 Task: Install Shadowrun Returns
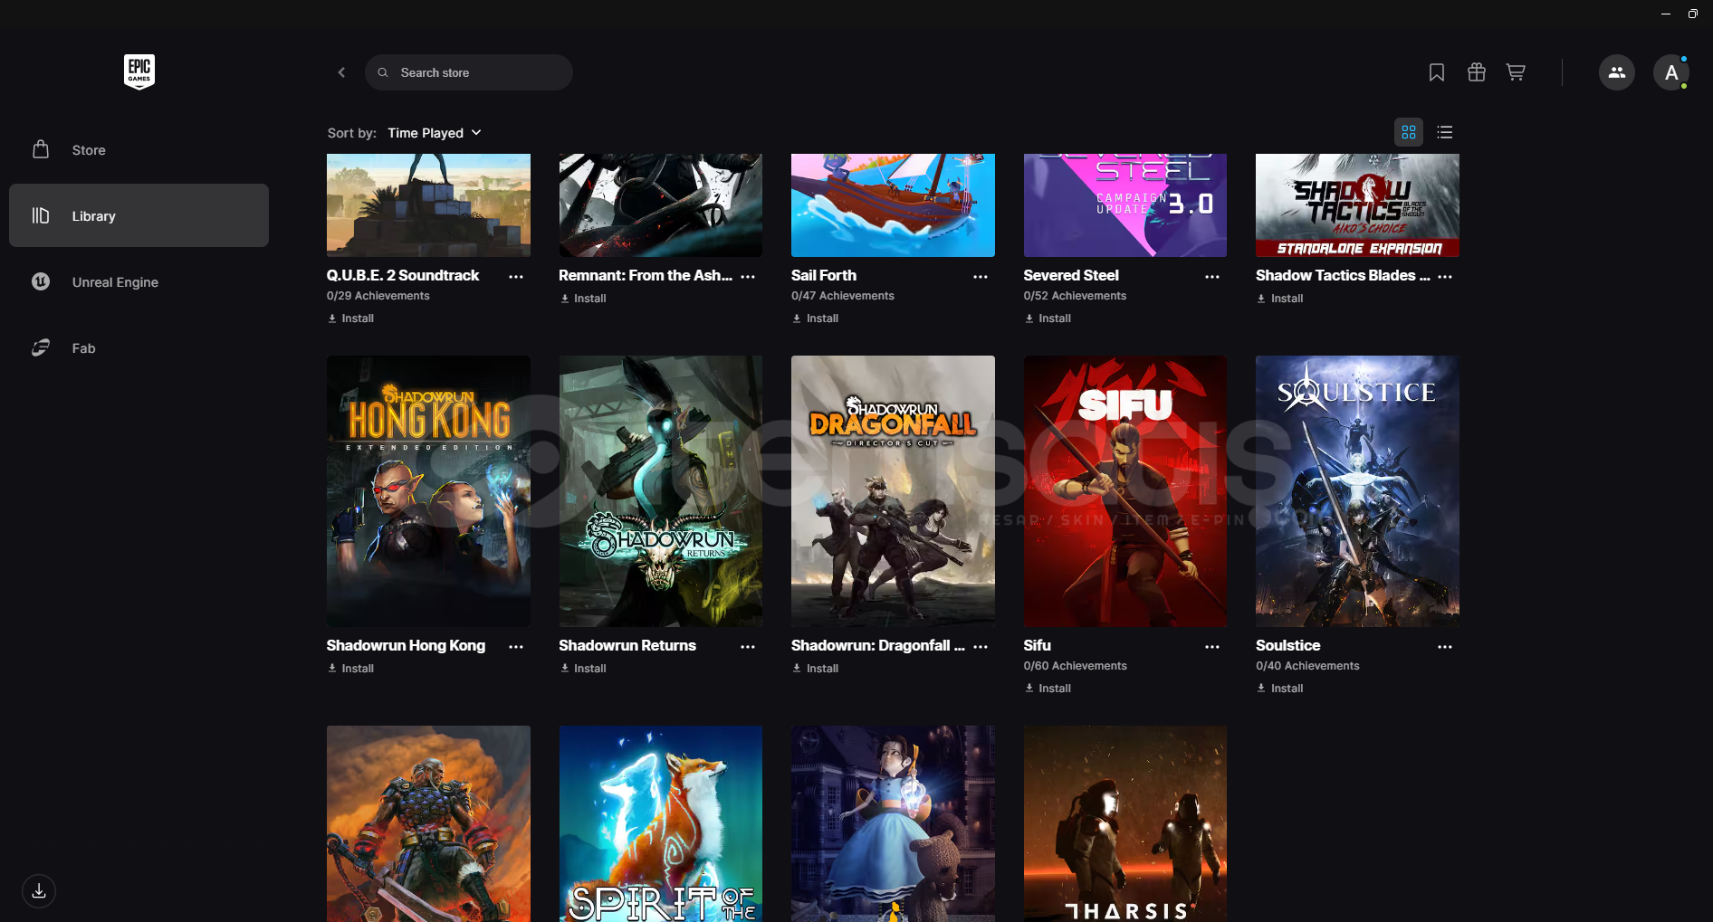(583, 669)
